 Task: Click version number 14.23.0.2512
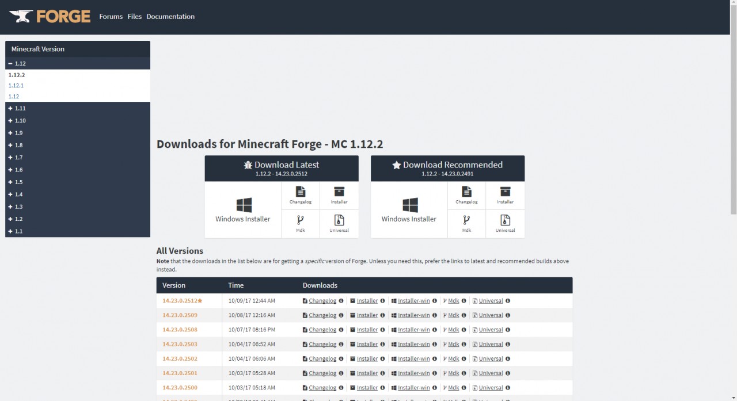(x=180, y=301)
